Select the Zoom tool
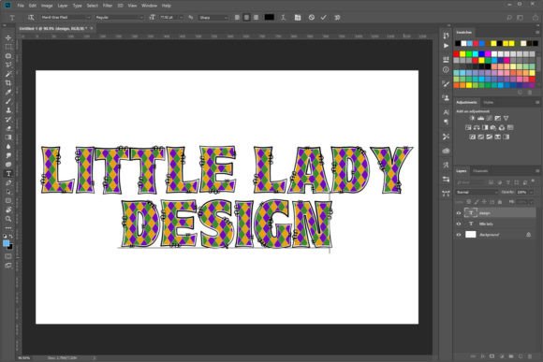The height and width of the screenshot is (362, 543). tap(8, 219)
